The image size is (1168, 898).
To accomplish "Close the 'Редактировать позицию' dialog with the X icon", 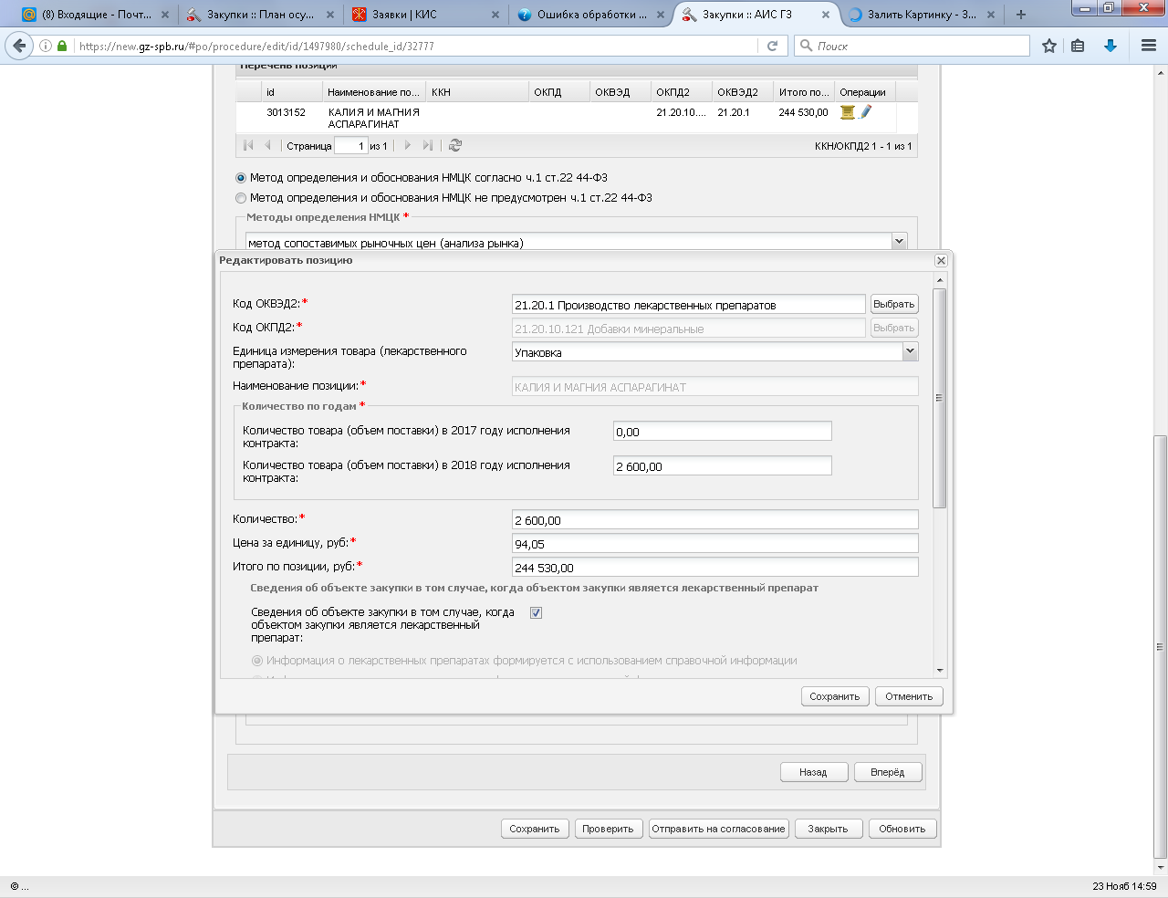I will 941,260.
